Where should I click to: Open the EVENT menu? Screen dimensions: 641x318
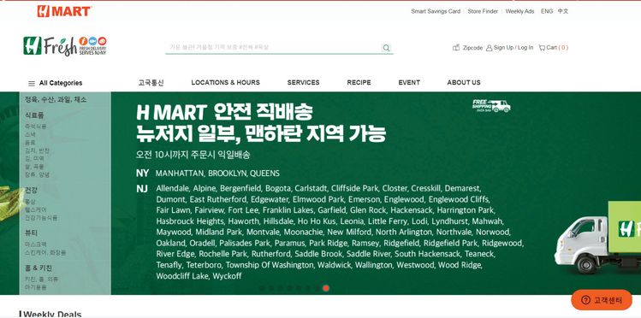coord(409,82)
